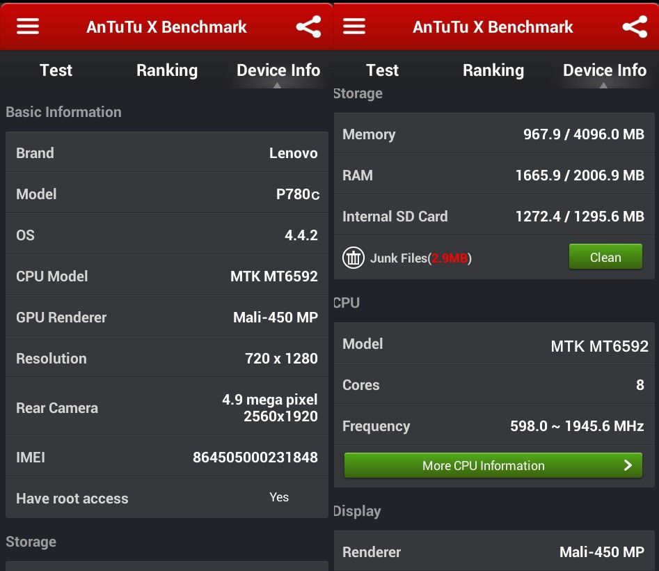Click the OS version 4.4.2
Image resolution: width=659 pixels, height=571 pixels.
tap(301, 235)
